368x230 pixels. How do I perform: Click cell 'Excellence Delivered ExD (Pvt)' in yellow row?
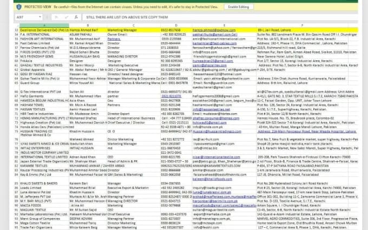coord(44,30)
